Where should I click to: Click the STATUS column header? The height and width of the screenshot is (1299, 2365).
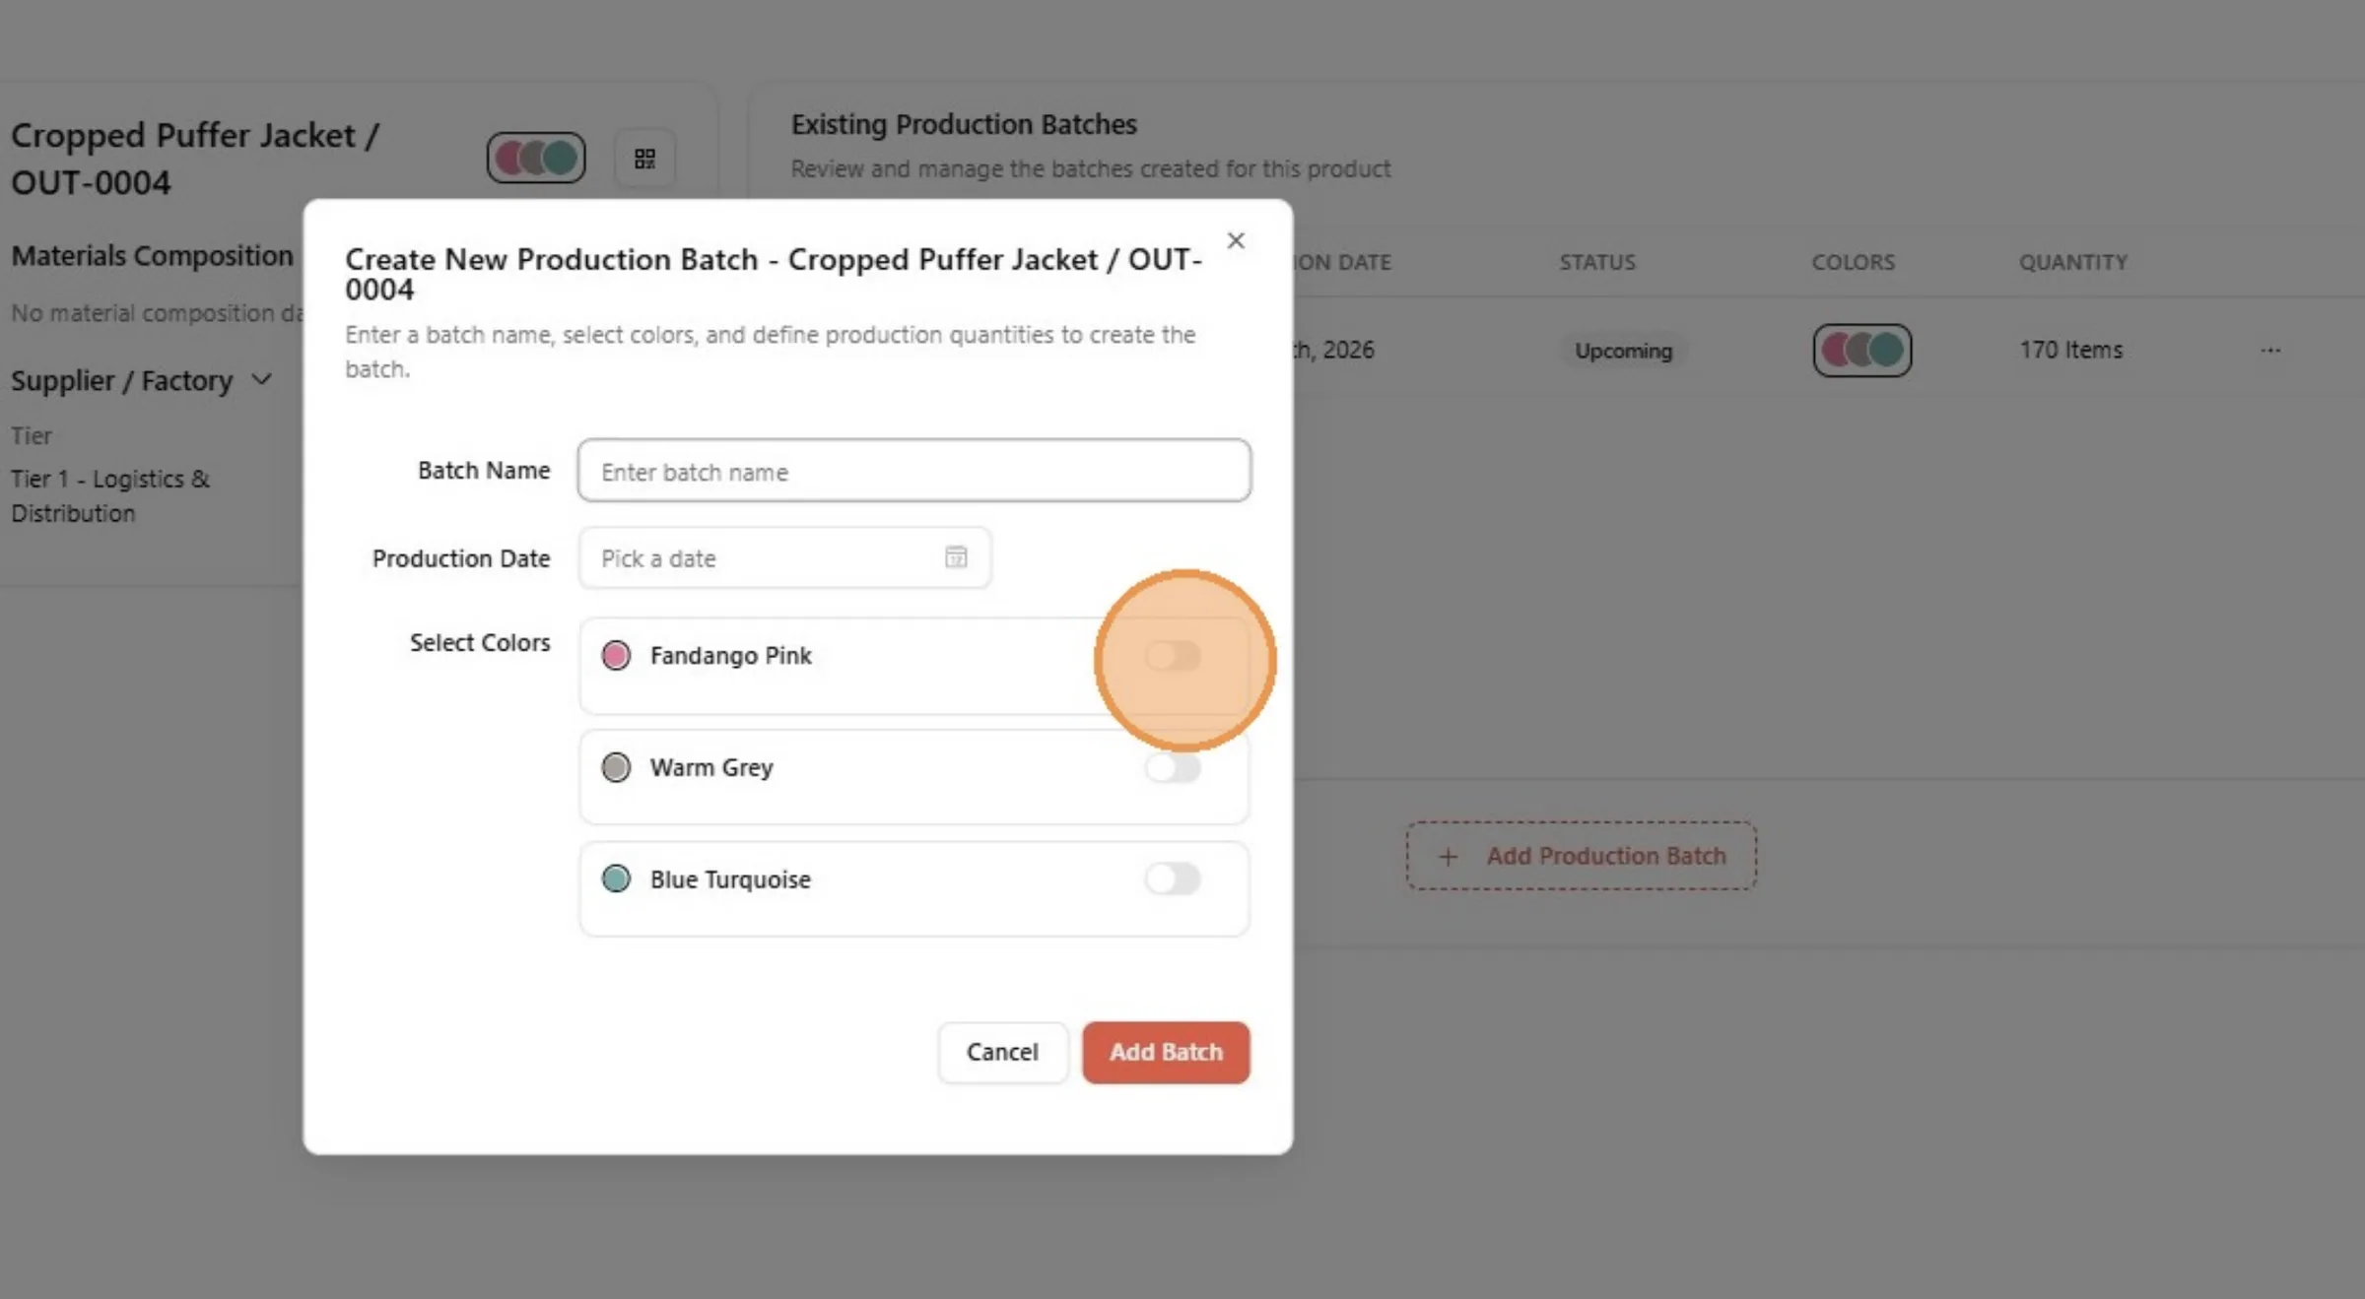point(1596,263)
